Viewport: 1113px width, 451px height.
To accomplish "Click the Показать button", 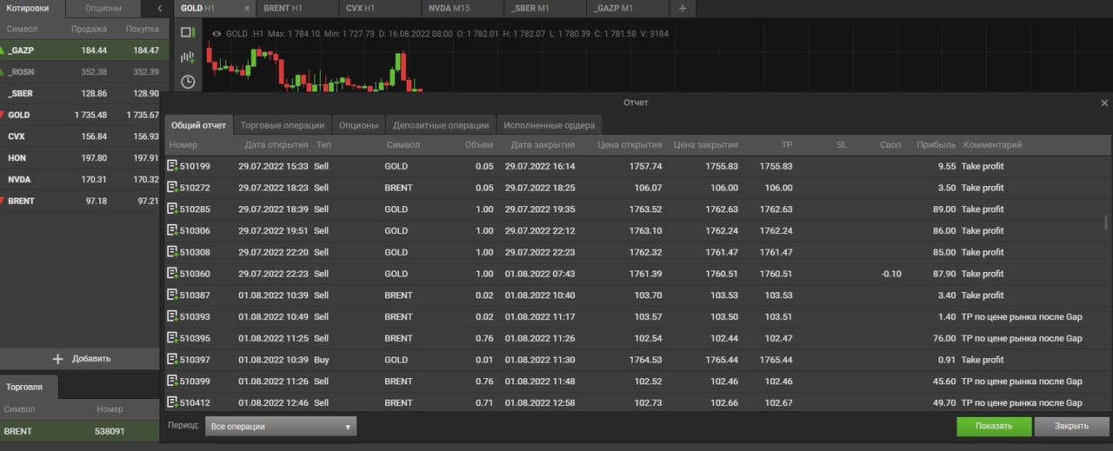I will [x=994, y=427].
